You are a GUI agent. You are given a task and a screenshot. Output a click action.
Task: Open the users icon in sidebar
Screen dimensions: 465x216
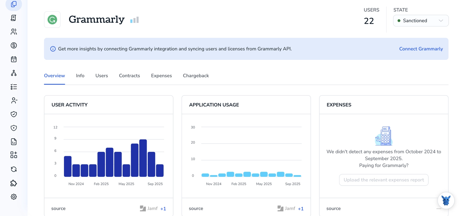(14, 32)
